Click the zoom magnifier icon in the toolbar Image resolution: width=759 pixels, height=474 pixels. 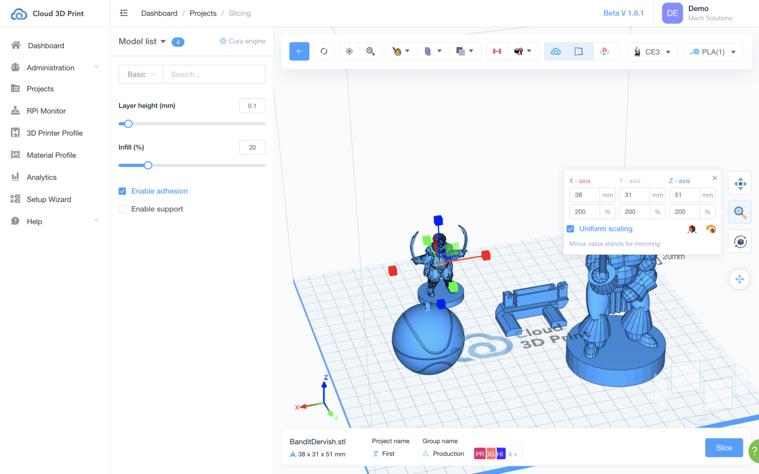(371, 51)
